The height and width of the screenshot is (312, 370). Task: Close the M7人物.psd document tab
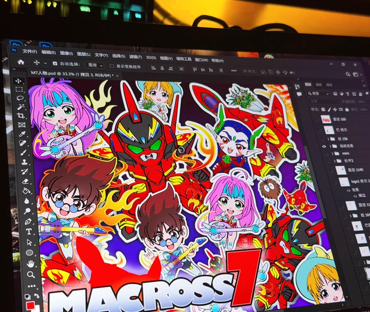118,76
